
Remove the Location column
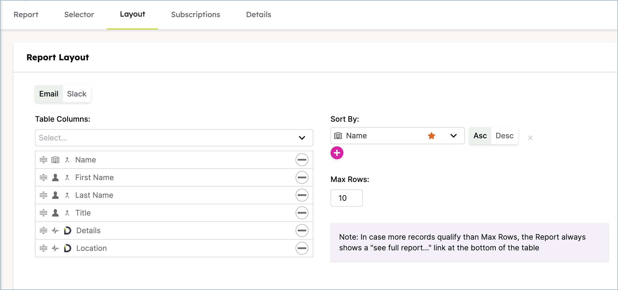[x=302, y=248]
